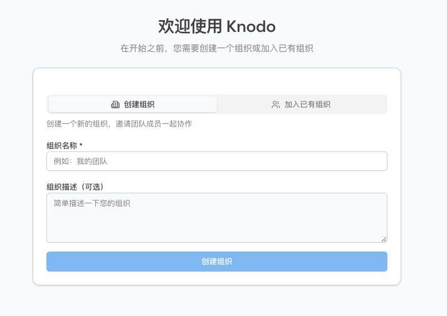447x316 pixels.
Task: Click the （可选）text in description label
Action: tap(90, 186)
